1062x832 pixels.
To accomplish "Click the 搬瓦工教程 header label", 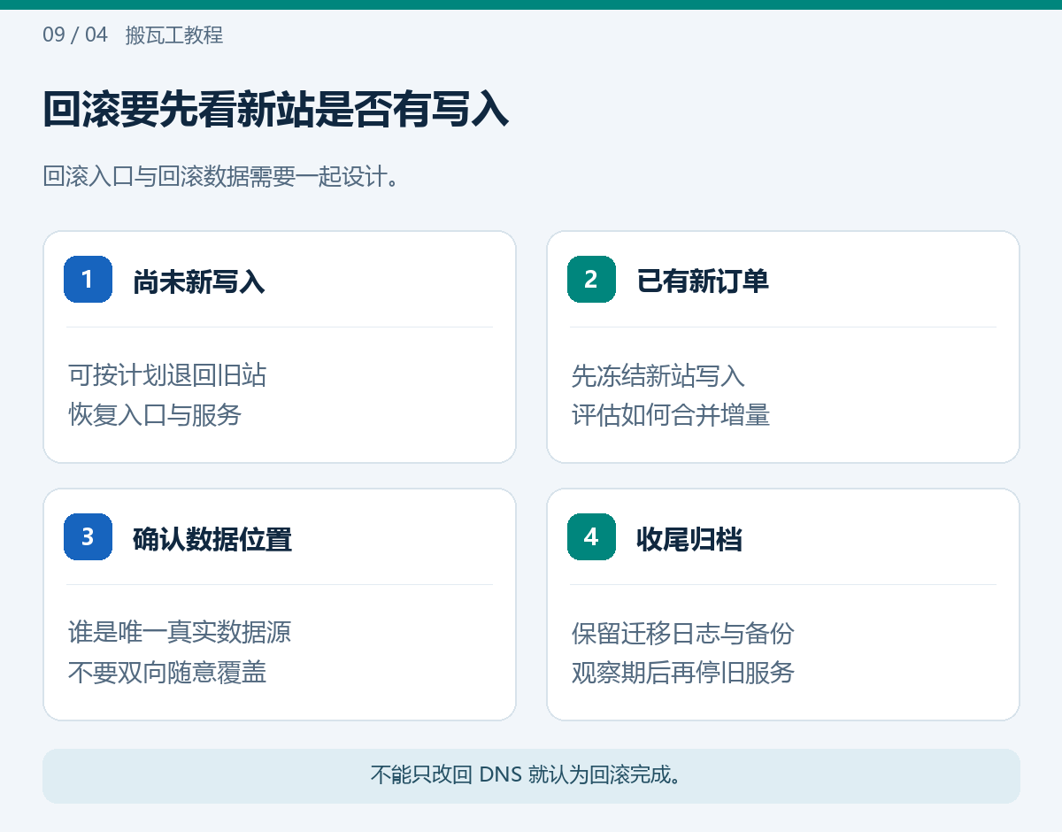I will (x=174, y=35).
